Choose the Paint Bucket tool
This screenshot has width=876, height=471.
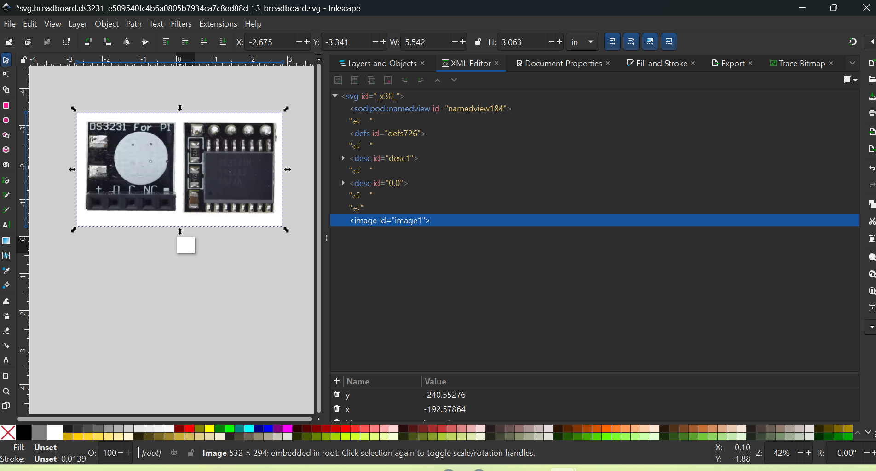click(x=6, y=285)
